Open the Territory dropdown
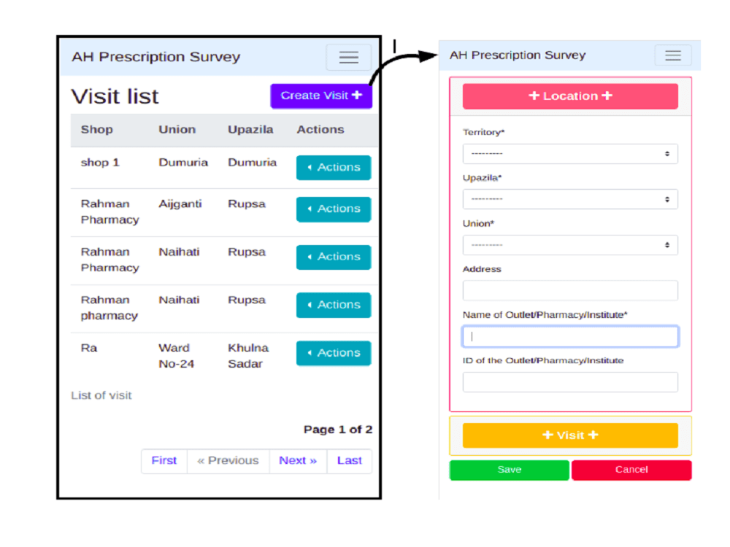This screenshot has width=730, height=547. tap(570, 154)
